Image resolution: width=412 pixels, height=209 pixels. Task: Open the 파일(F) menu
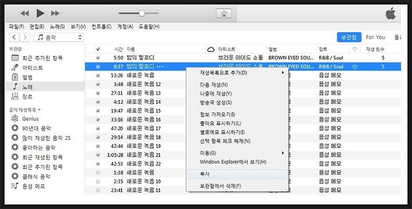tap(16, 27)
